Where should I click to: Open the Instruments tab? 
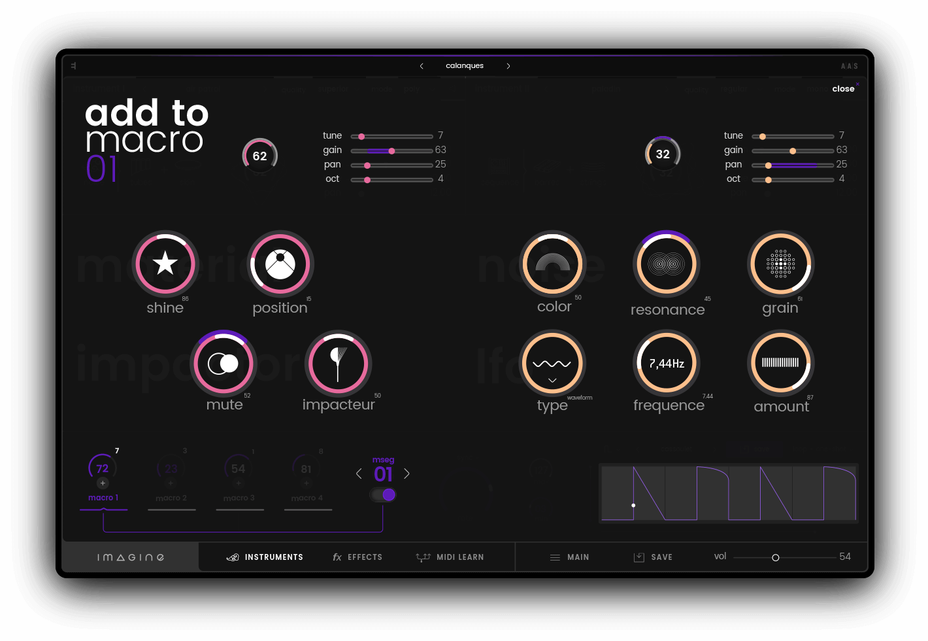point(265,557)
